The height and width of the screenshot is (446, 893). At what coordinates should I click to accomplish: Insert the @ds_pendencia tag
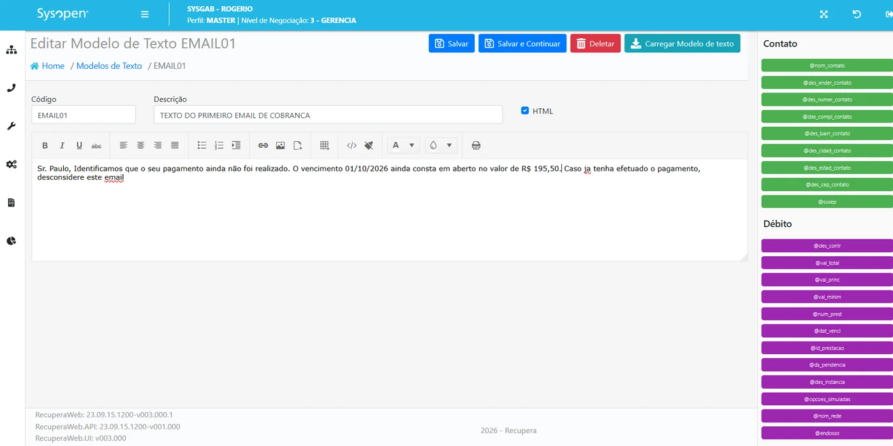pos(827,364)
